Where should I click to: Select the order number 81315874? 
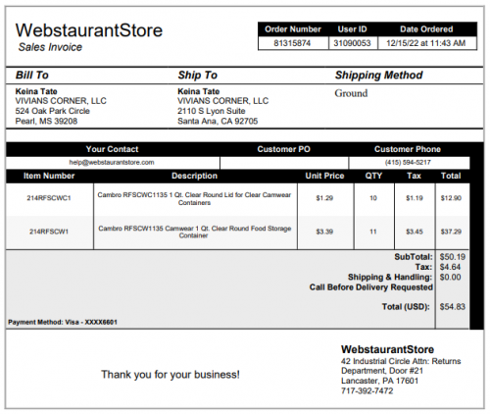tap(292, 43)
